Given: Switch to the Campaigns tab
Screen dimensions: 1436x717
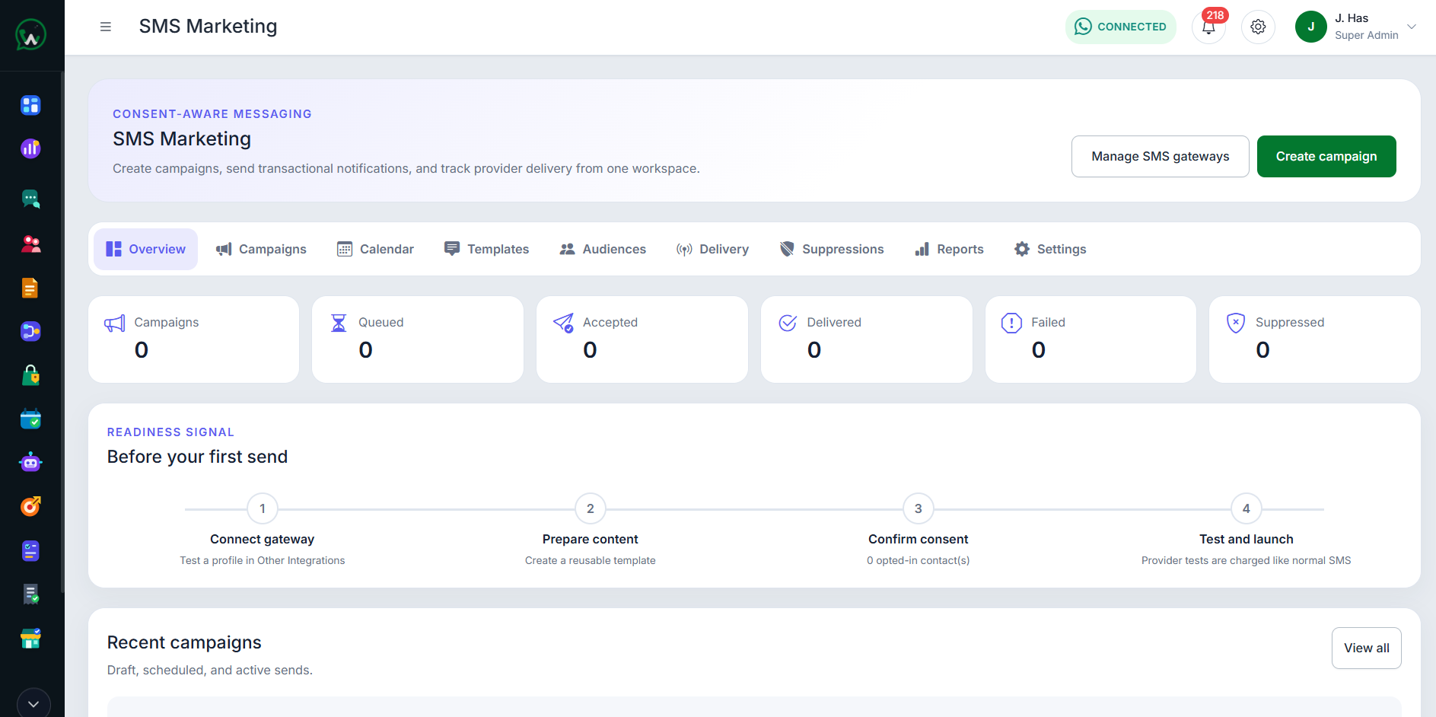Looking at the screenshot, I should [x=261, y=249].
